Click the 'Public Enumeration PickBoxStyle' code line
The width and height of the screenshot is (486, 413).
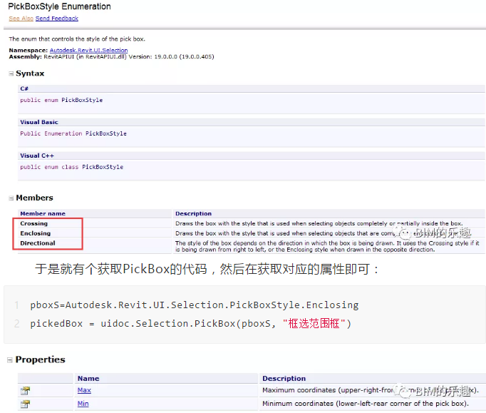click(x=73, y=133)
